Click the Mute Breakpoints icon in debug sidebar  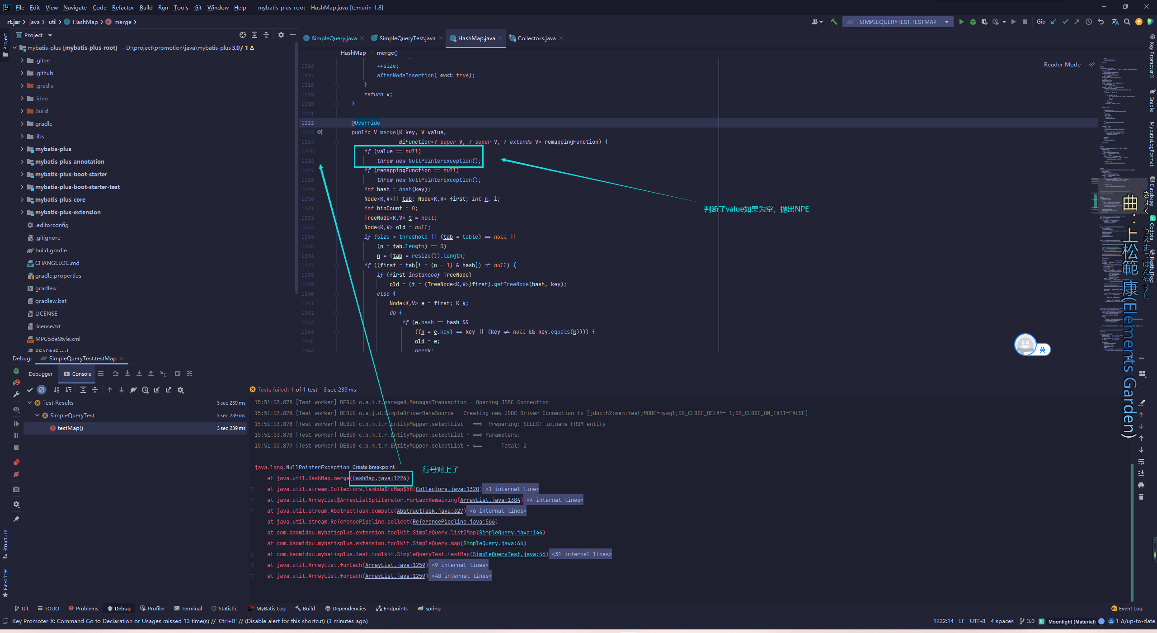pyautogui.click(x=16, y=474)
